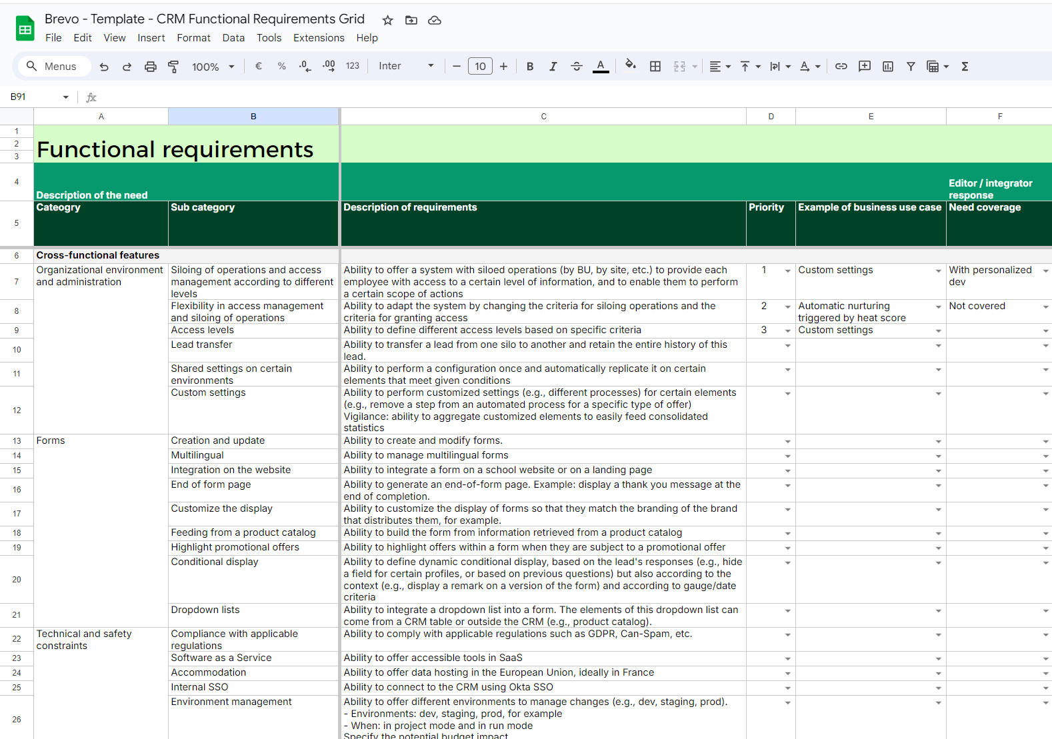
Task: Select column C header
Action: (543, 117)
